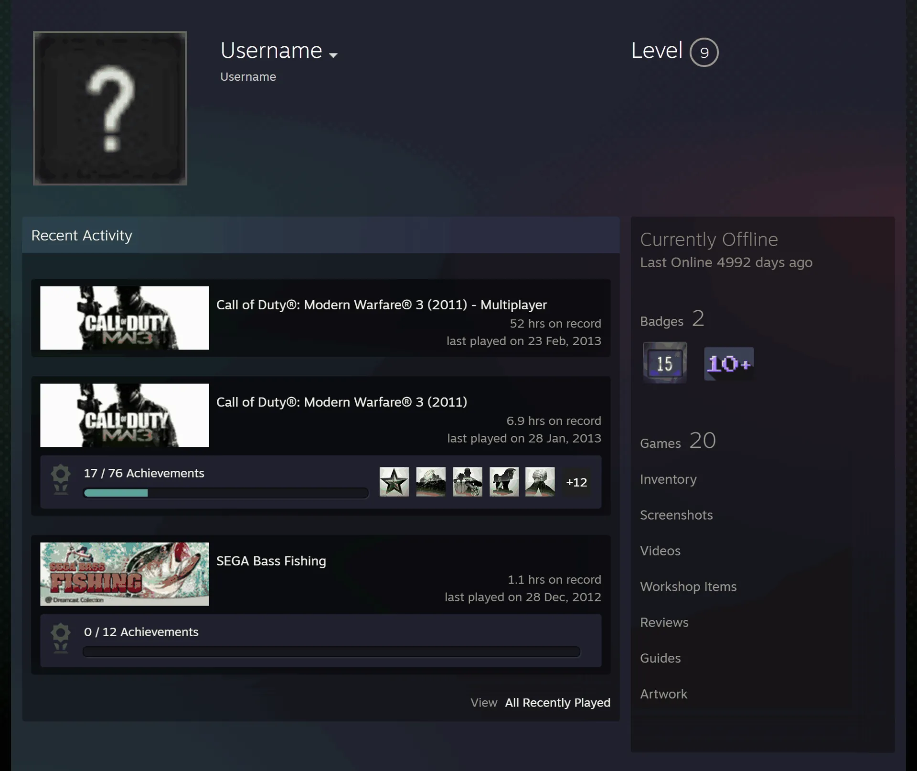Open the 10+ game collector badge
Image resolution: width=917 pixels, height=771 pixels.
pos(729,364)
